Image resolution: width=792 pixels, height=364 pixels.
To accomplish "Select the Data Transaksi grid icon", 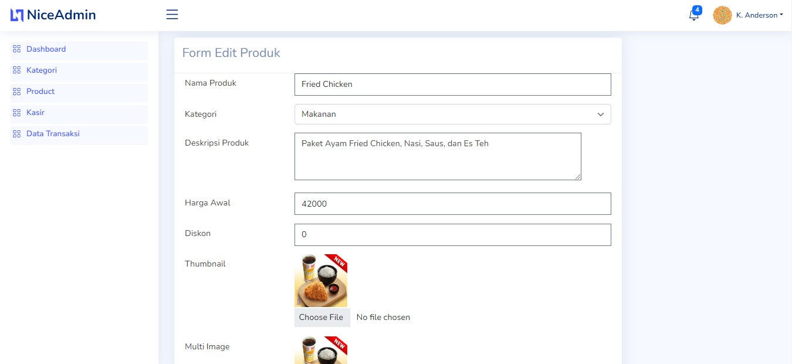I will pyautogui.click(x=17, y=134).
